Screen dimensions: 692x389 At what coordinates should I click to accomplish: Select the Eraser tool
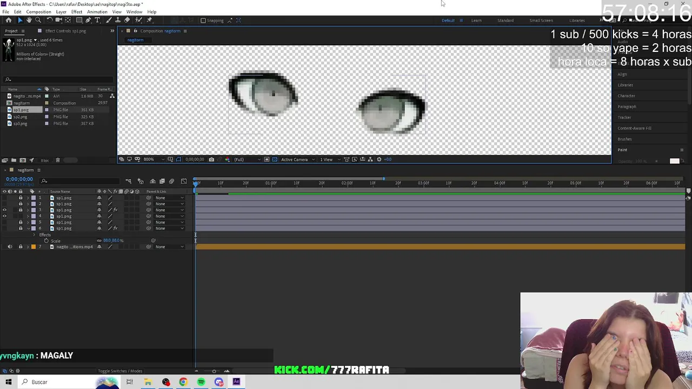pos(127,20)
